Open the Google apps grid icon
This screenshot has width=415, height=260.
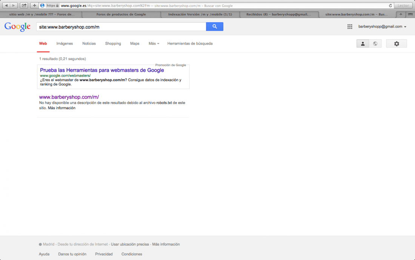(350, 26)
